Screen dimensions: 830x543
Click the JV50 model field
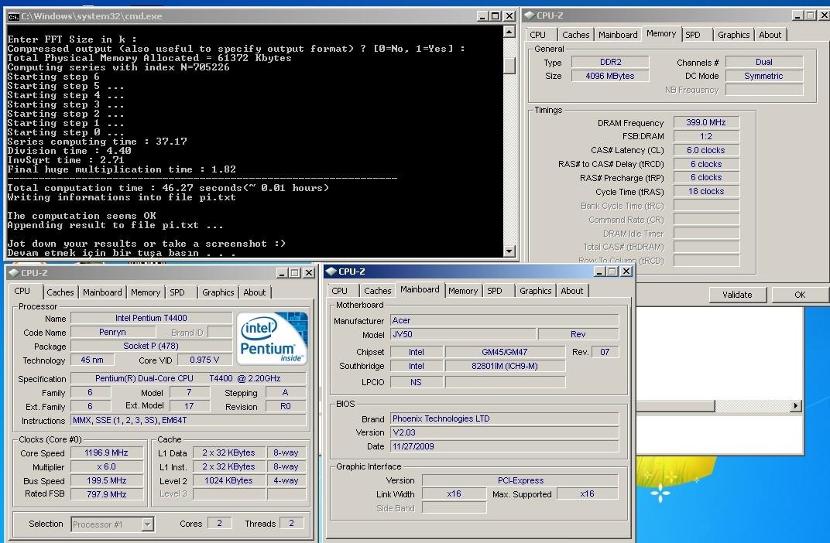point(463,334)
